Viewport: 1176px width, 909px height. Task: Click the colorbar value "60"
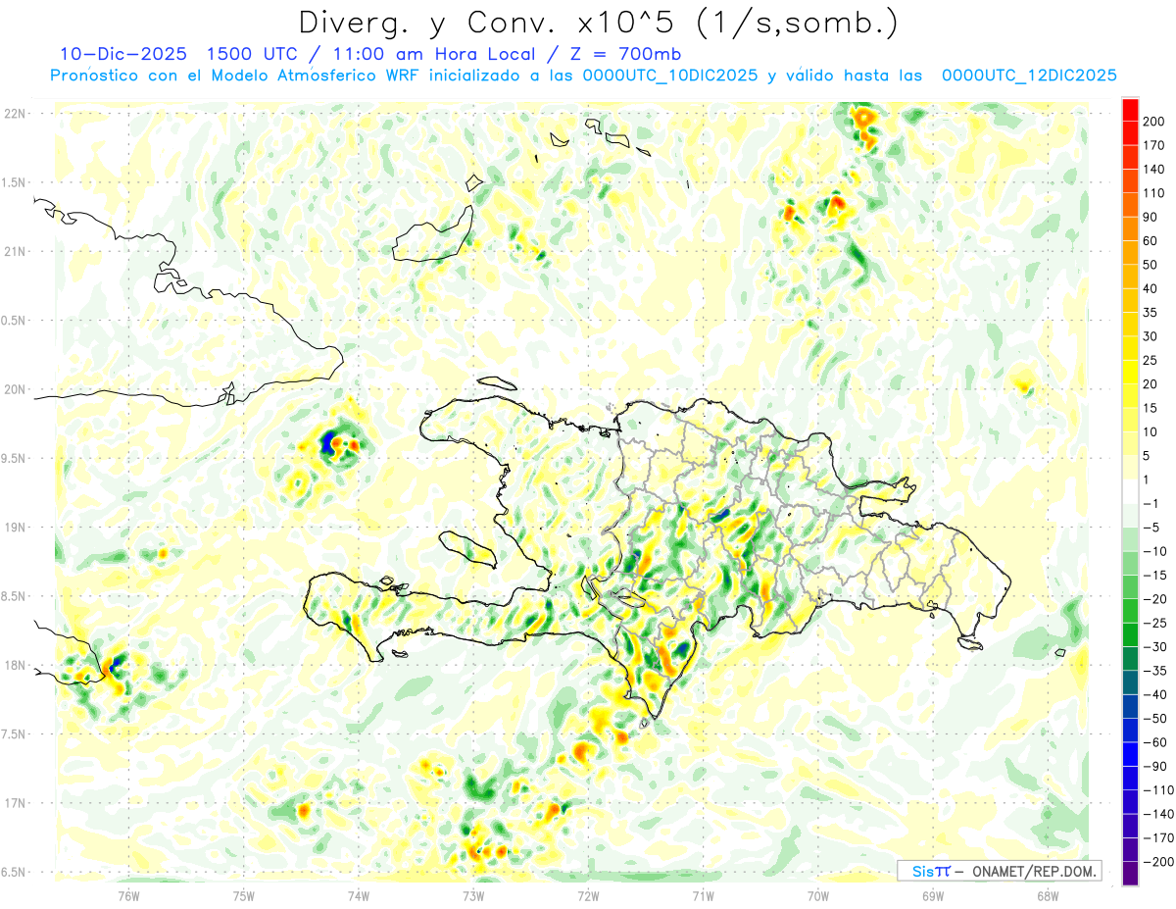coord(1152,241)
